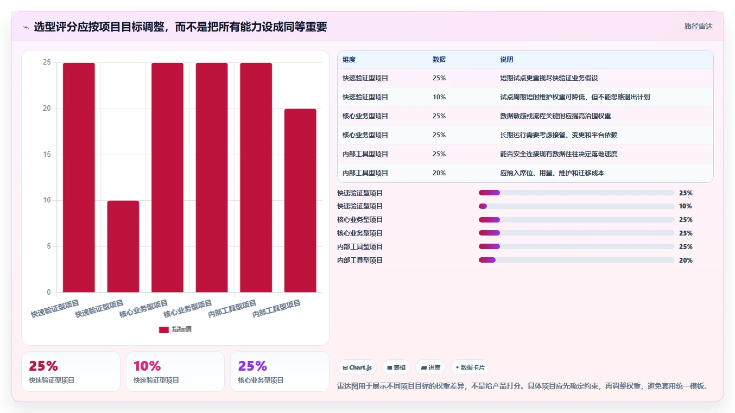Open the 25% 快速验证型项目 data card

click(x=71, y=371)
